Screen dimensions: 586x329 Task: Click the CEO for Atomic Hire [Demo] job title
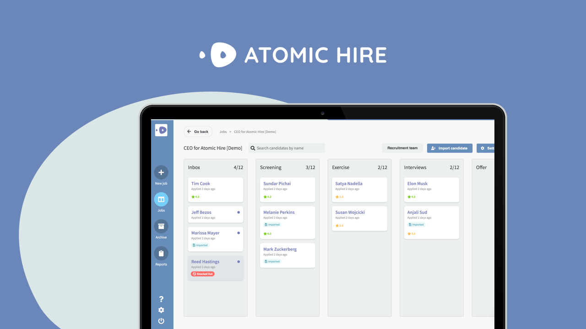pyautogui.click(x=213, y=148)
